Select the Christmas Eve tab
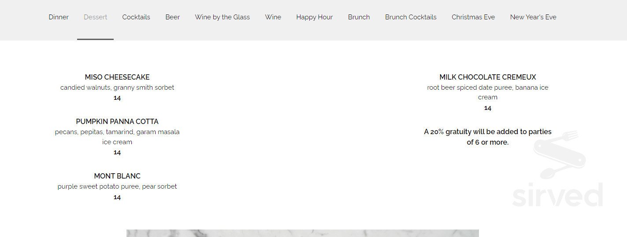 [x=473, y=17]
